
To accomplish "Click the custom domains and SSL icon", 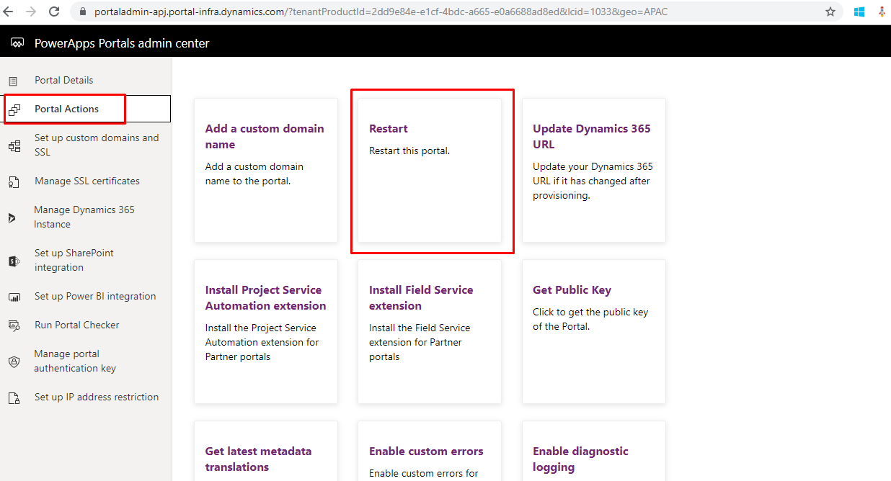I will [x=14, y=146].
